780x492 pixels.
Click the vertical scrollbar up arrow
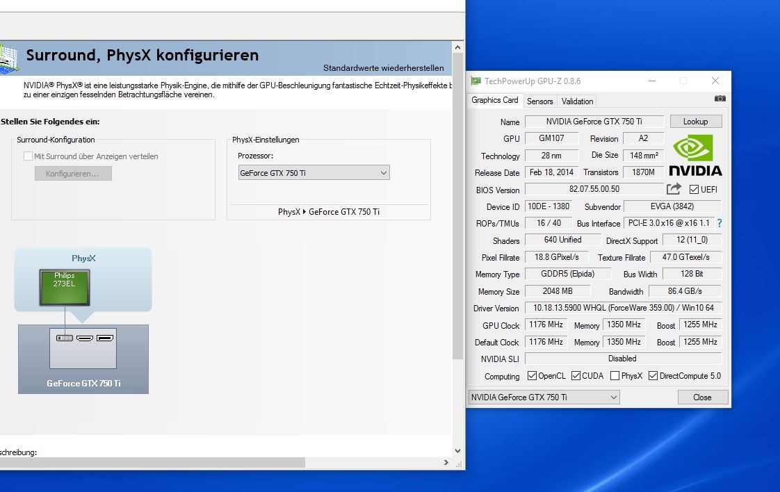pyautogui.click(x=457, y=47)
